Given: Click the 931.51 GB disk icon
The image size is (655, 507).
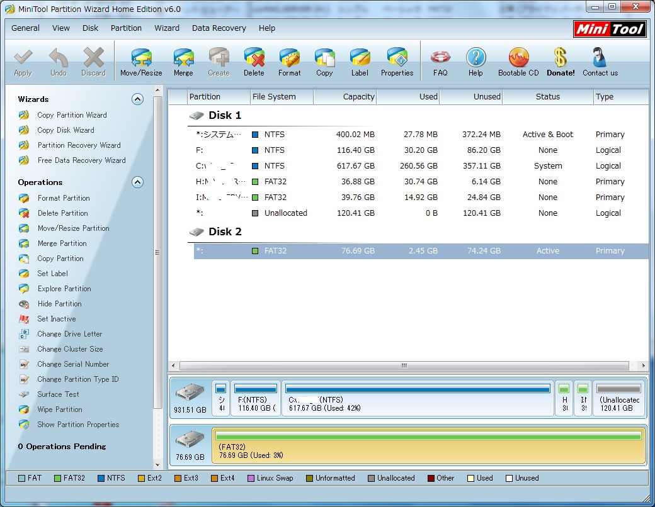Looking at the screenshot, I should click(x=190, y=393).
